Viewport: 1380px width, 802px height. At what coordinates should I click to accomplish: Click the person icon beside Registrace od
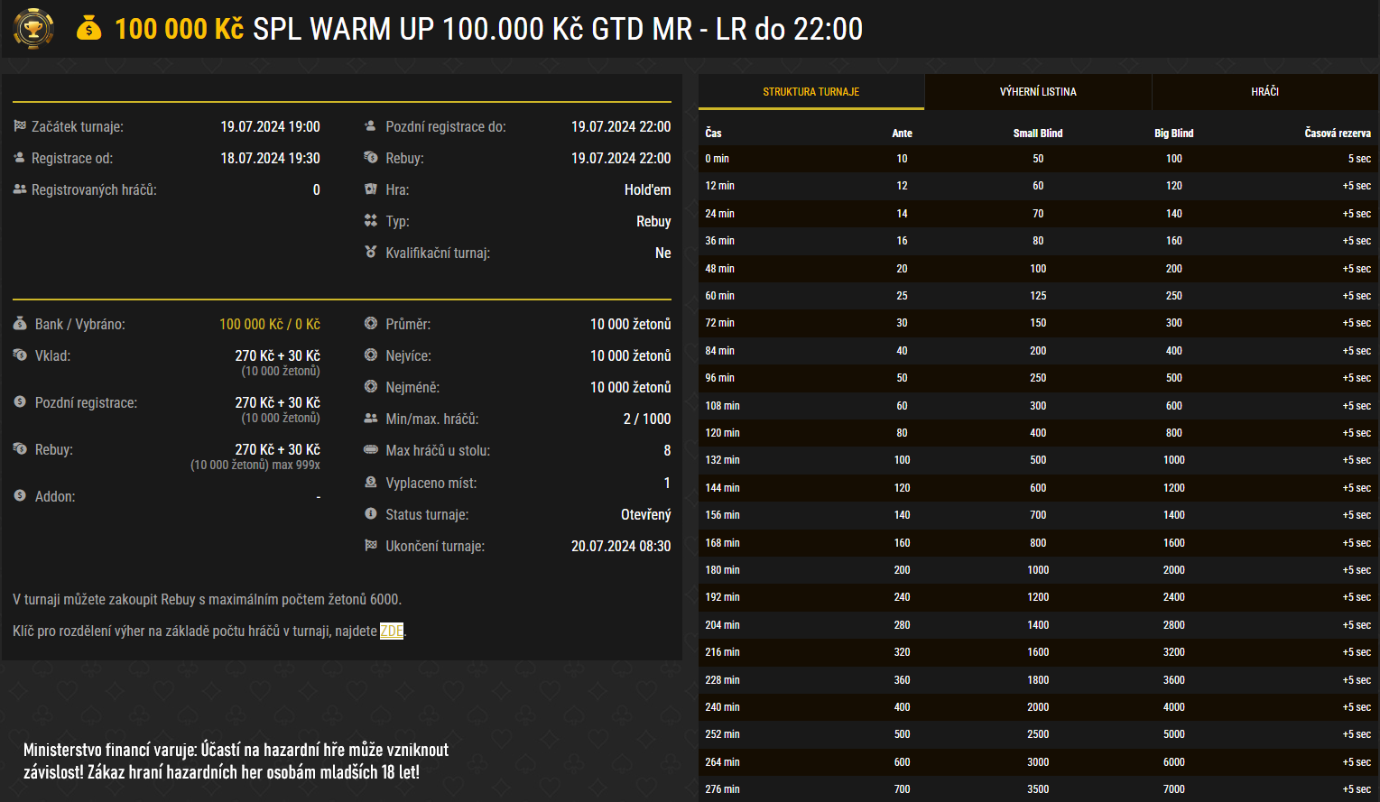pos(18,158)
